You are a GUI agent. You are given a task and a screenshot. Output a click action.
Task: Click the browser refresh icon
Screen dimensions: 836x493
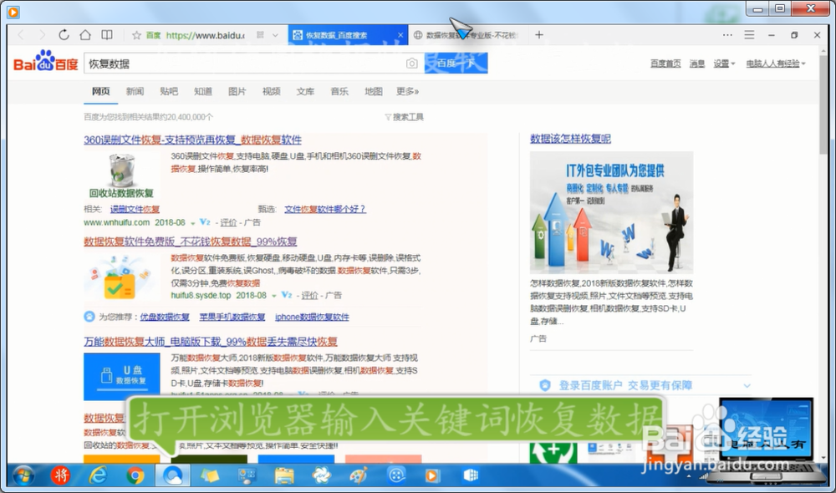pos(64,34)
